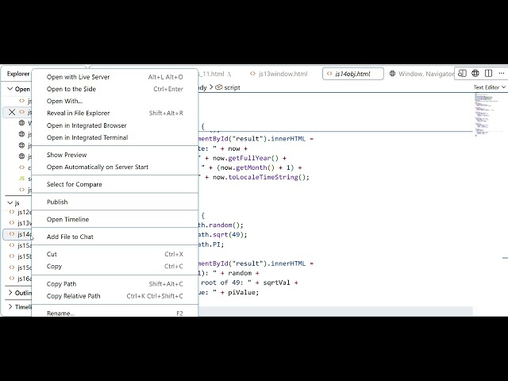Select Copy Relative Path
This screenshot has width=508, height=381.
(x=115, y=296)
